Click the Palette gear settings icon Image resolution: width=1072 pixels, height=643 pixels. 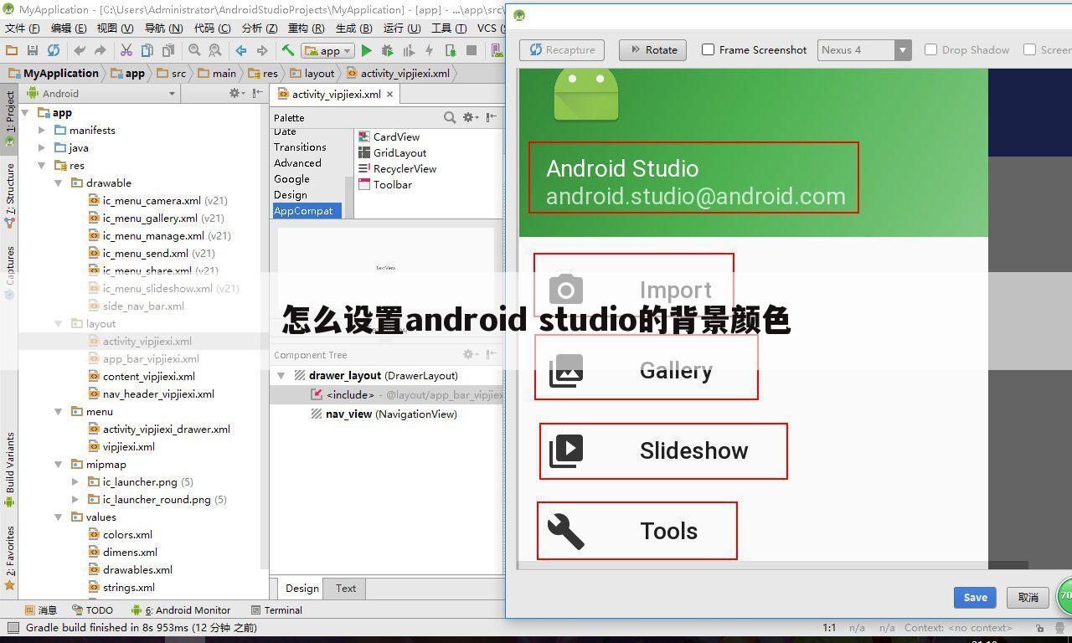(x=471, y=117)
